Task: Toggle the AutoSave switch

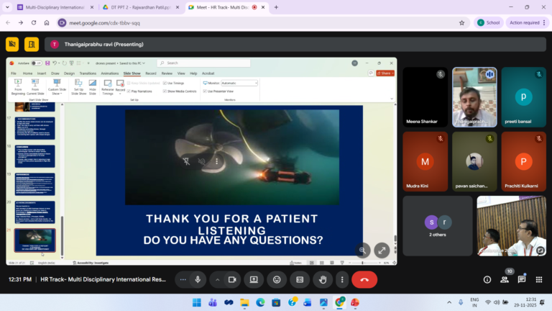Action: [36, 63]
